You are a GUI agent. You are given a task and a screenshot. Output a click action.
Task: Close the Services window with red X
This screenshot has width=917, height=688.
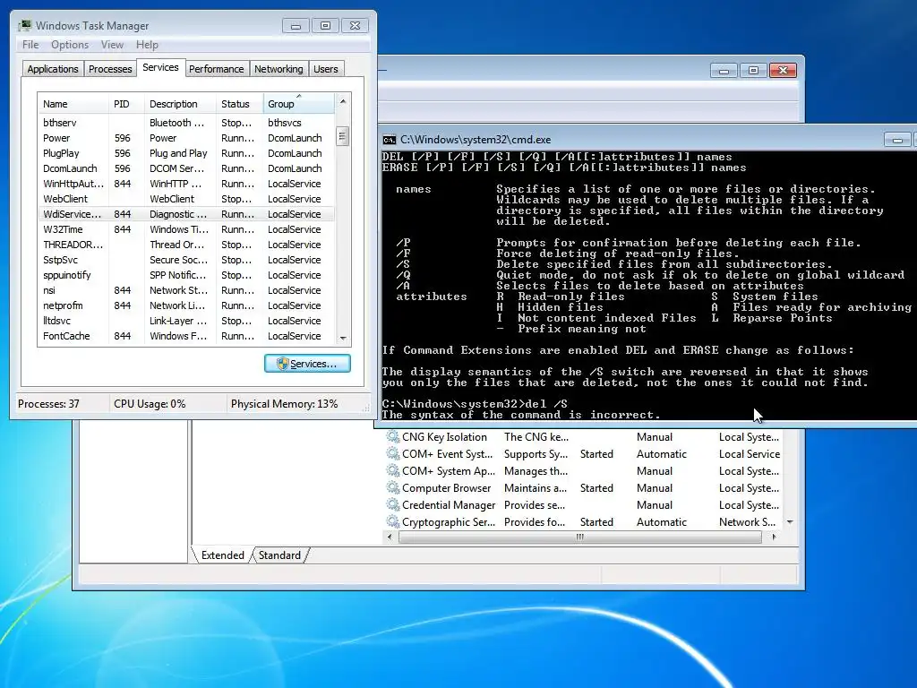coord(783,71)
